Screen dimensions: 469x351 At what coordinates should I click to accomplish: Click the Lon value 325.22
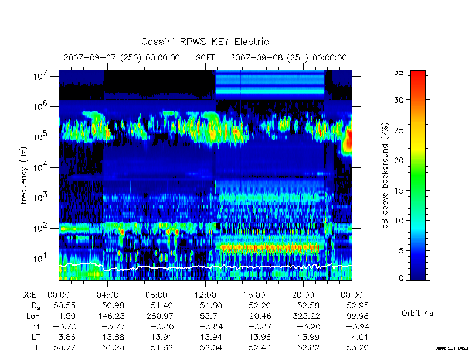point(306,316)
